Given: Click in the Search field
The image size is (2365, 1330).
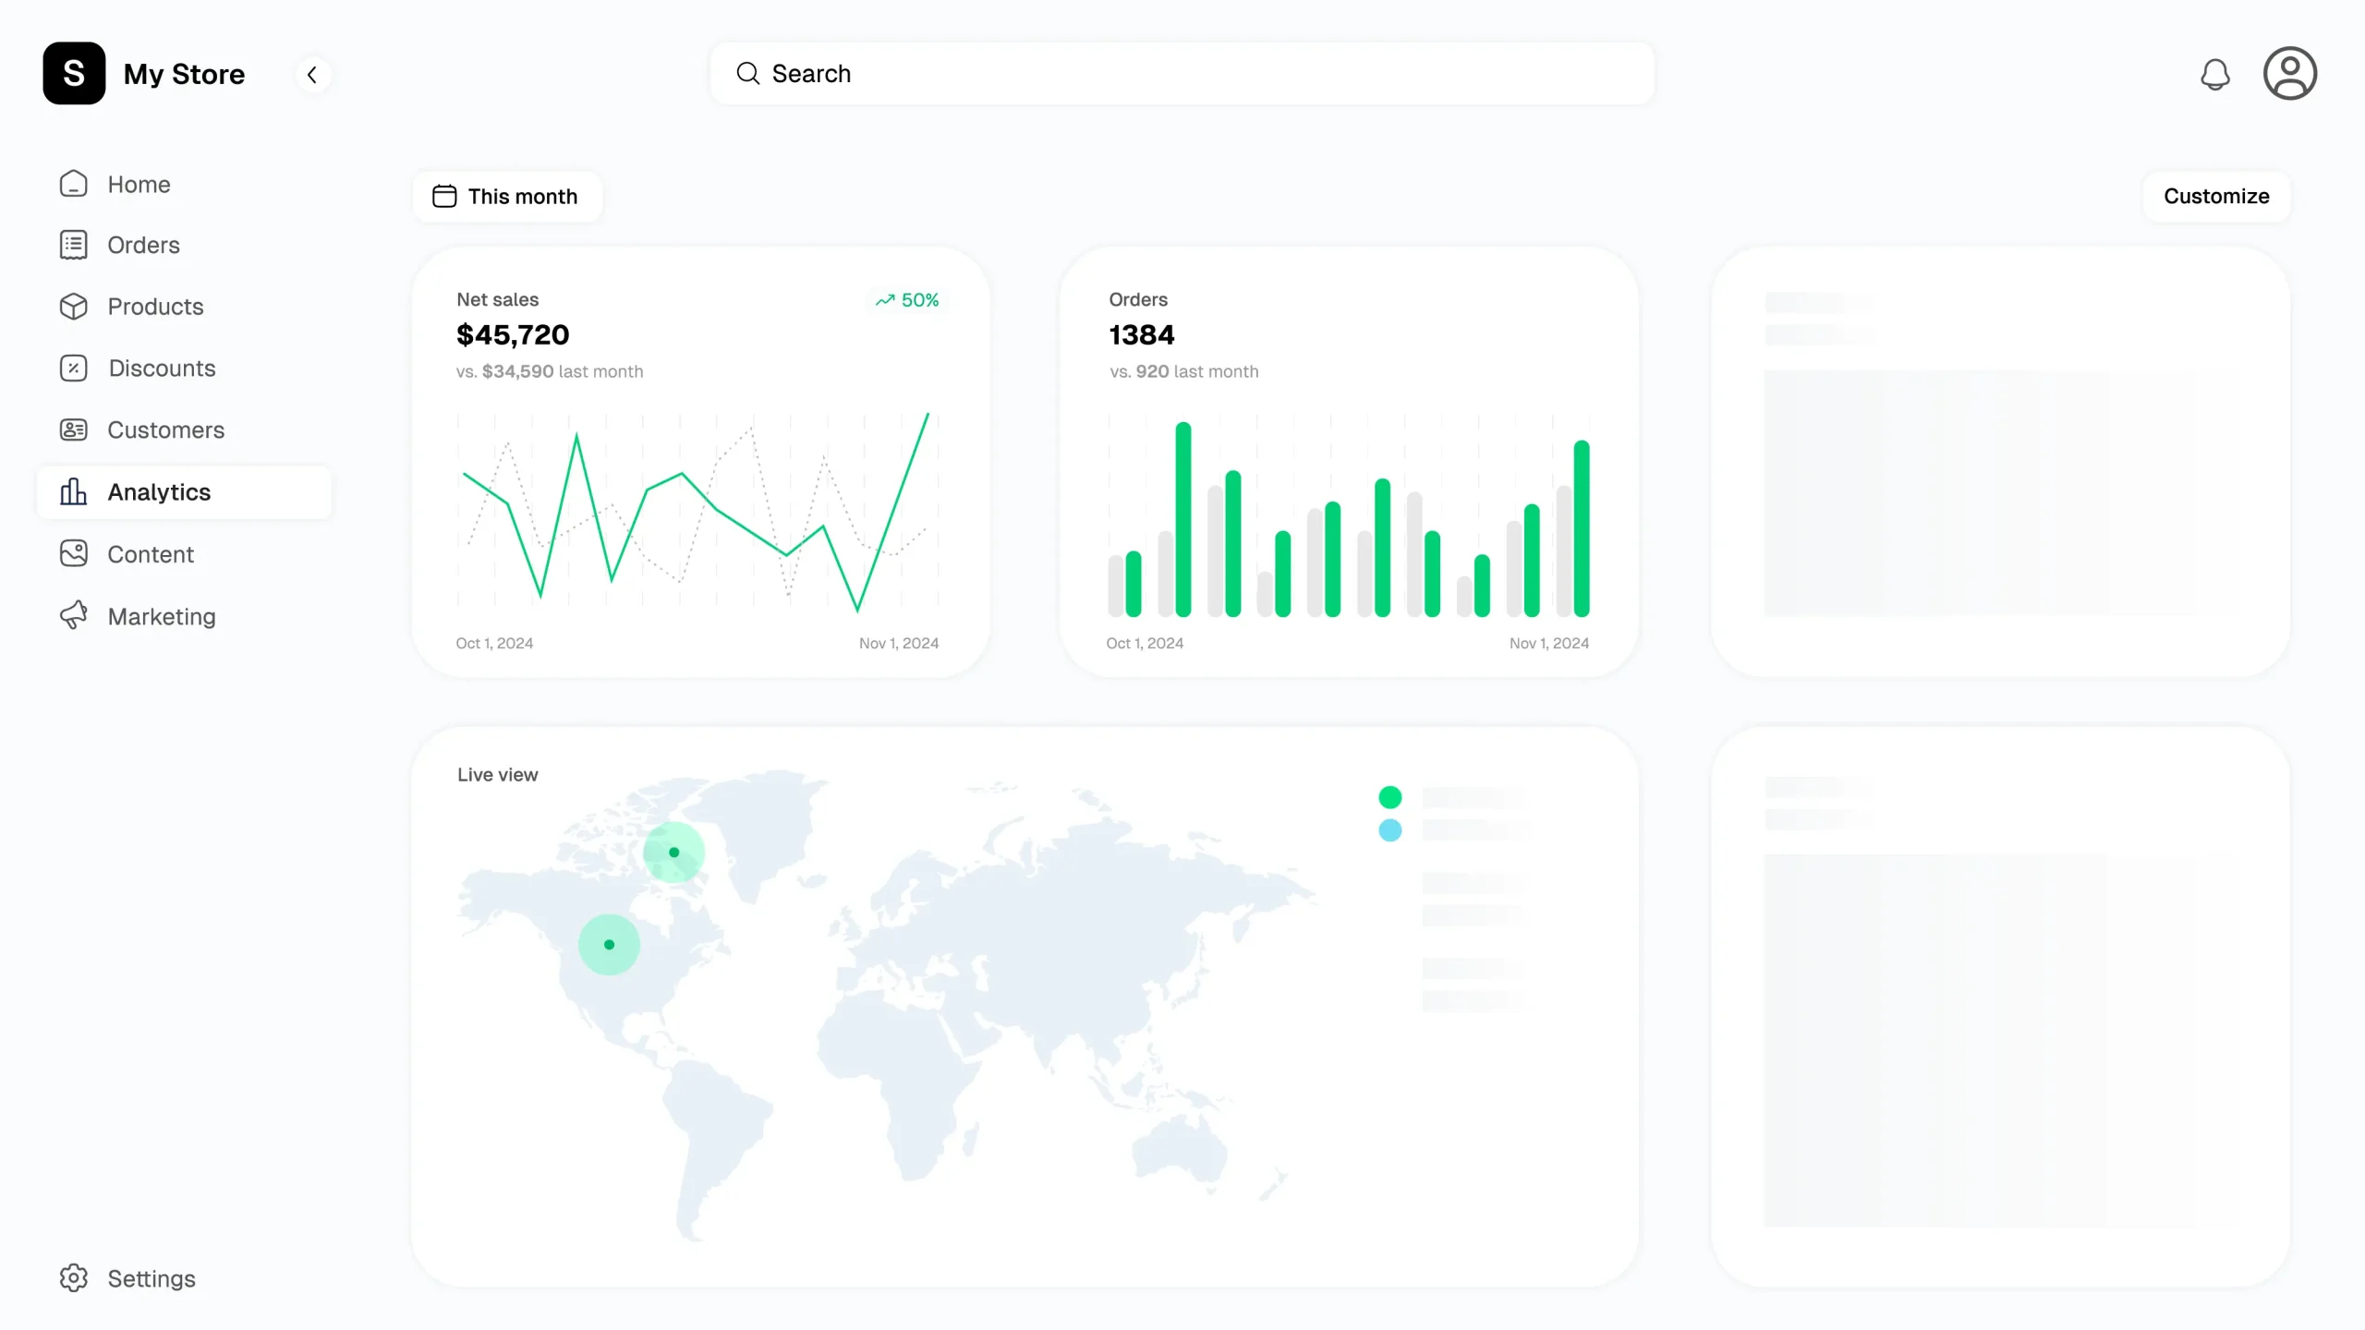Looking at the screenshot, I should click(x=1182, y=74).
